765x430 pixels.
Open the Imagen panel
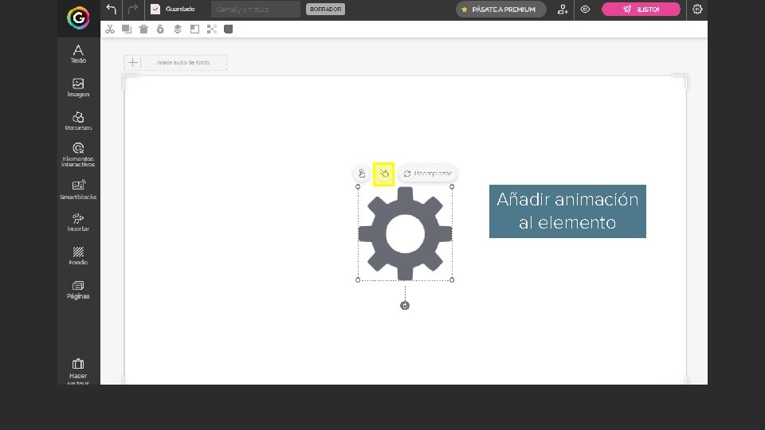pyautogui.click(x=78, y=88)
